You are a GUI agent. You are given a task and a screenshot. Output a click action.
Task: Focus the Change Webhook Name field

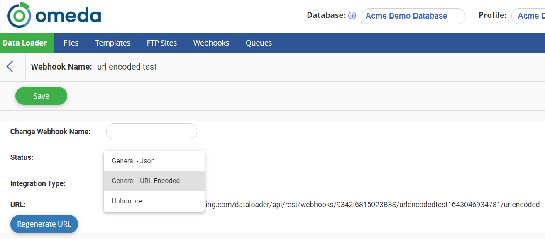152,132
